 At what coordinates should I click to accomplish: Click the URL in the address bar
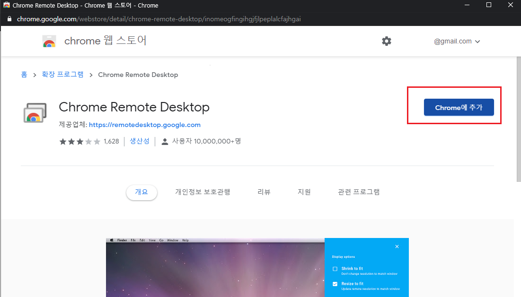click(x=159, y=19)
